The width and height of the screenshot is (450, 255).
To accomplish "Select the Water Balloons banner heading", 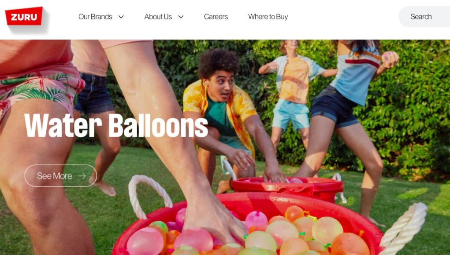I will [116, 126].
